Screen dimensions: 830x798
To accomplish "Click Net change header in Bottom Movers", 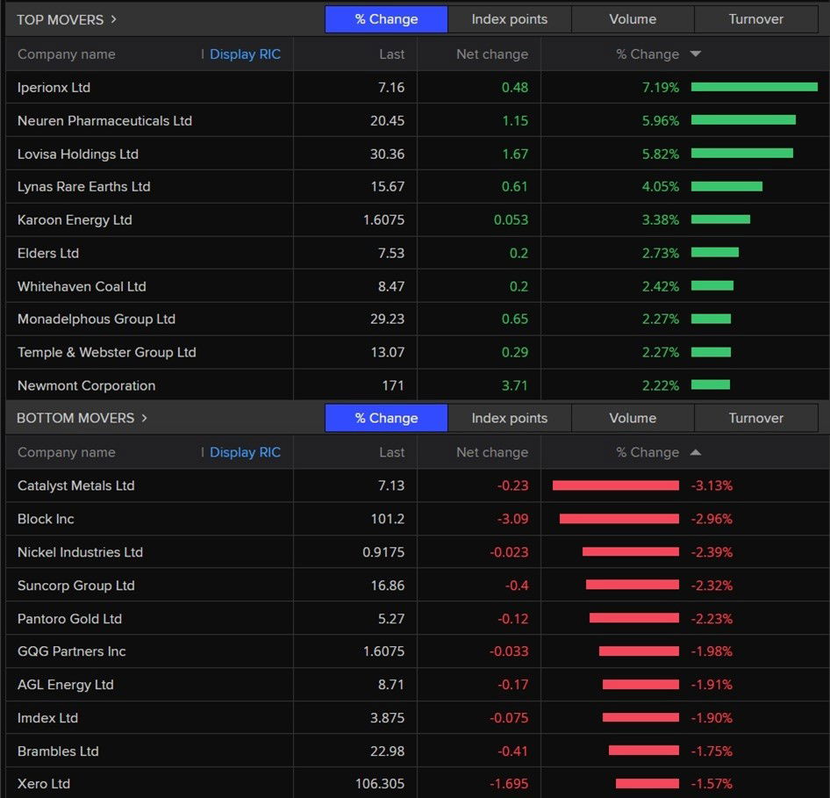I will click(x=492, y=453).
